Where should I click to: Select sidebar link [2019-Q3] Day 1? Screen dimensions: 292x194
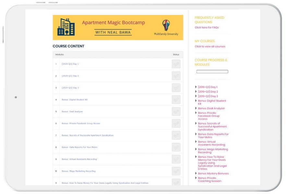coord(208,87)
